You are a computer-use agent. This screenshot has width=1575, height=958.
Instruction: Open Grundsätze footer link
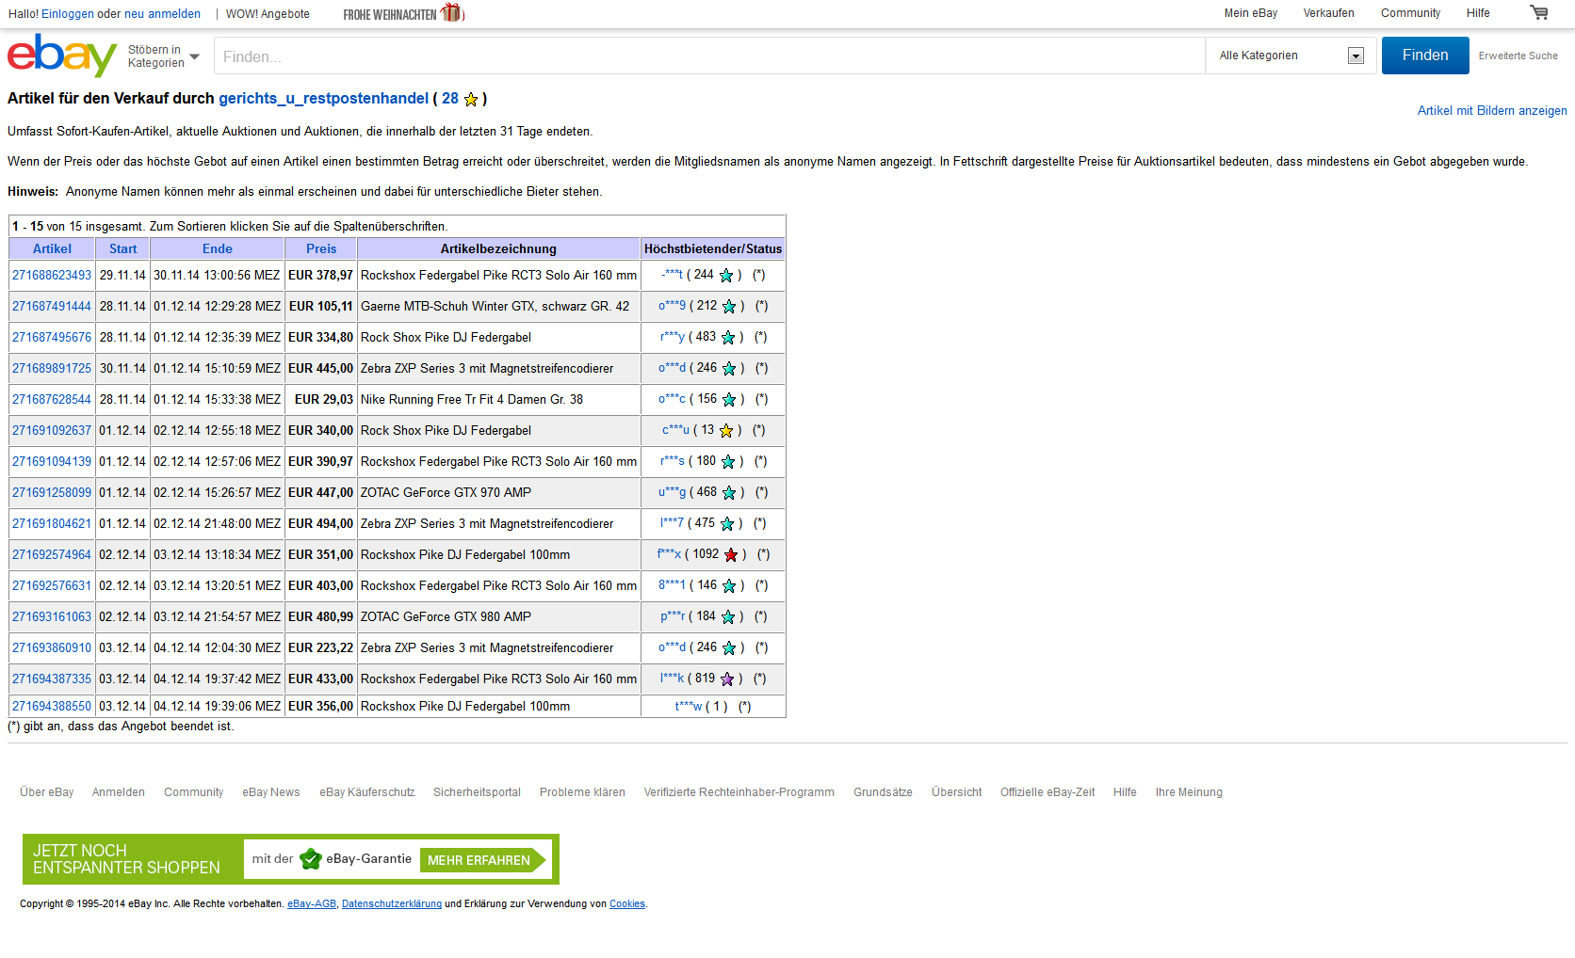883,792
